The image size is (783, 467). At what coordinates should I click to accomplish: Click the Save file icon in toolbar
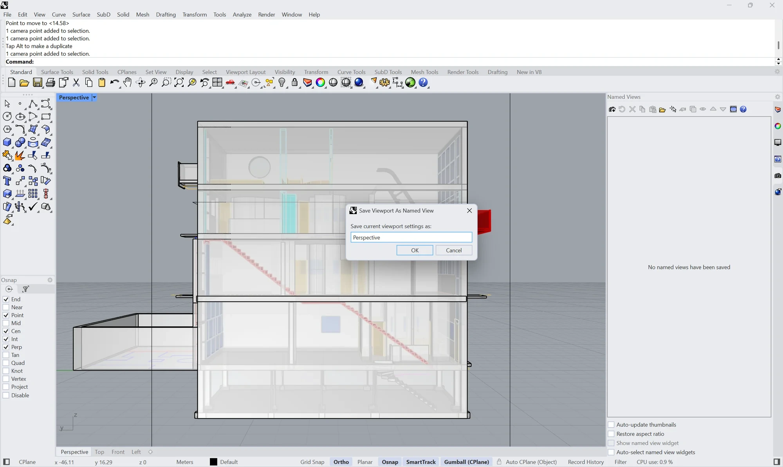pyautogui.click(x=37, y=83)
